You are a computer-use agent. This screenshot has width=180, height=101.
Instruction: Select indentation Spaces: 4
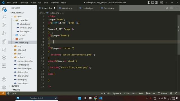click(x=117, y=93)
